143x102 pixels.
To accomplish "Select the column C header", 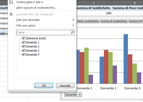I will point(94,3).
